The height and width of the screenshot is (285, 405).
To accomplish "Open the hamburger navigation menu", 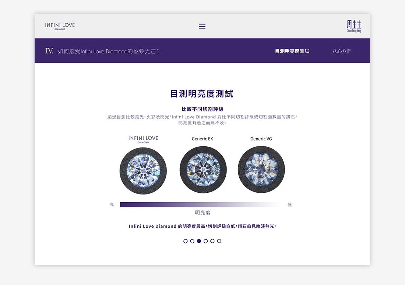I will click(x=202, y=26).
